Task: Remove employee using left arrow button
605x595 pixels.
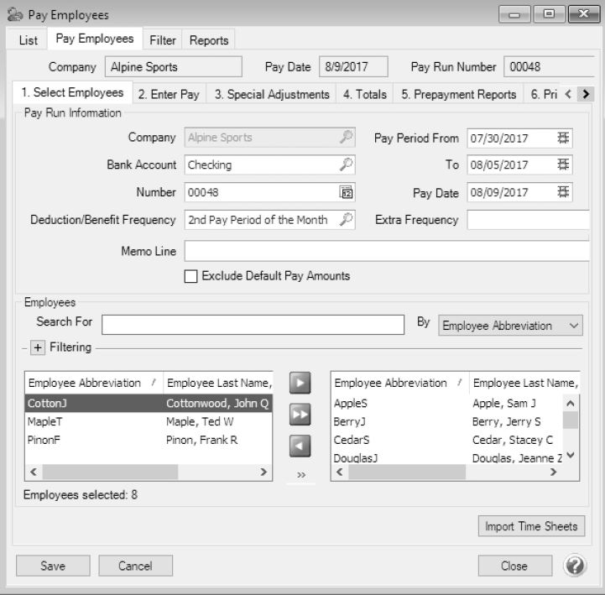Action: pos(300,446)
